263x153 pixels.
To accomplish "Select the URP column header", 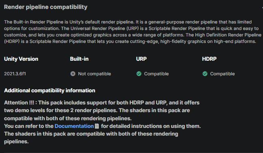I will click(141, 59).
